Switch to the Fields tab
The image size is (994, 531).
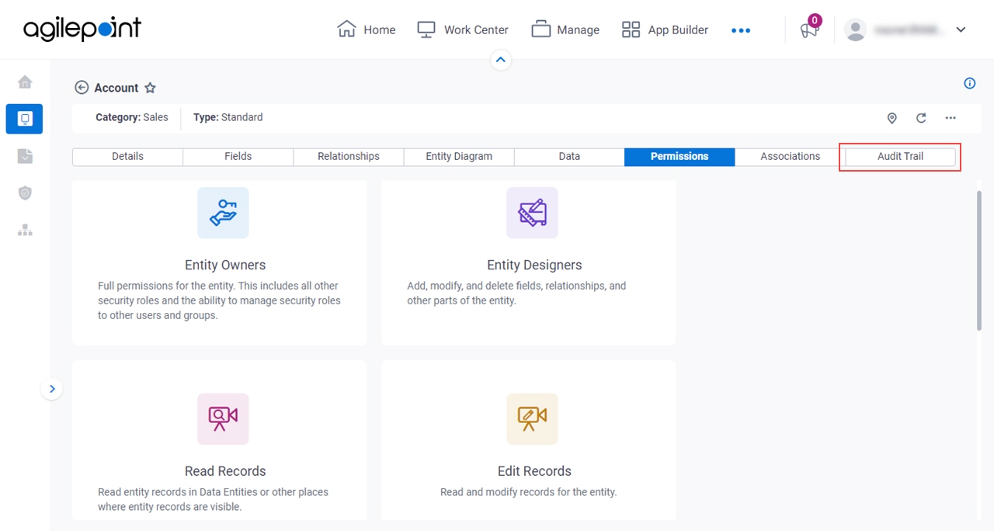coord(238,156)
